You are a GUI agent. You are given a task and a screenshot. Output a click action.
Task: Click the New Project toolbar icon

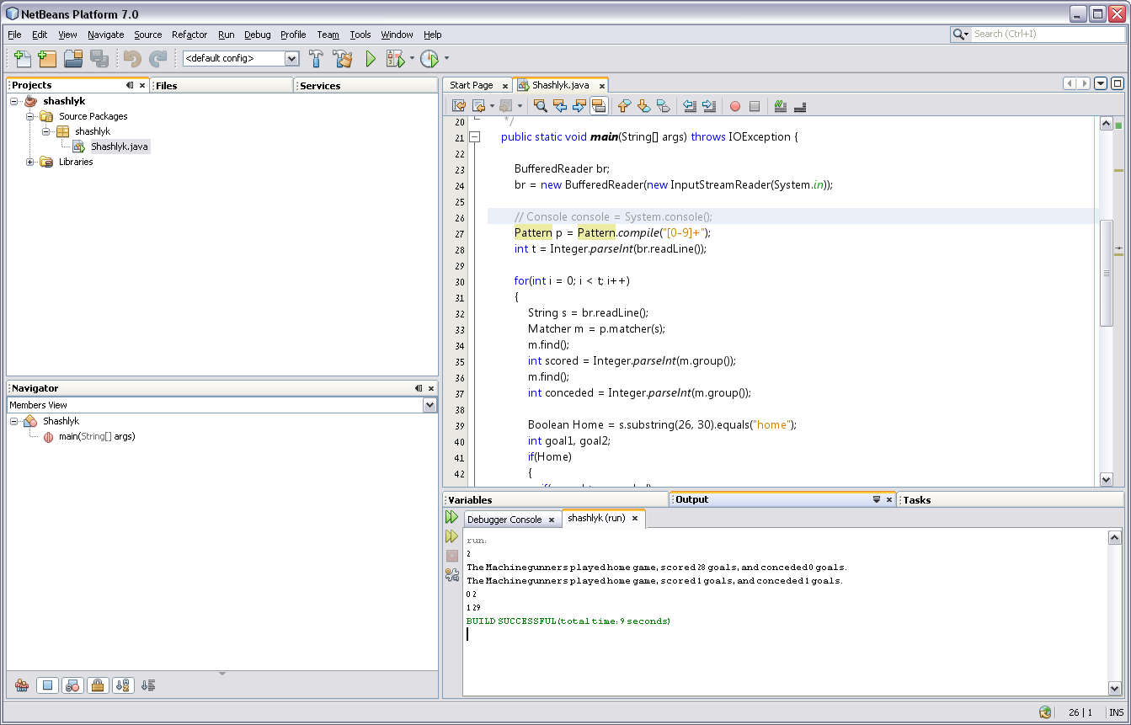coord(47,59)
